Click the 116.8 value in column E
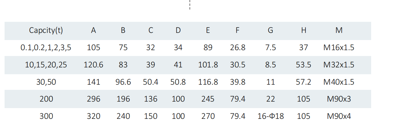Image resolution: width=393 pixels, height=140 pixels. [x=208, y=82]
